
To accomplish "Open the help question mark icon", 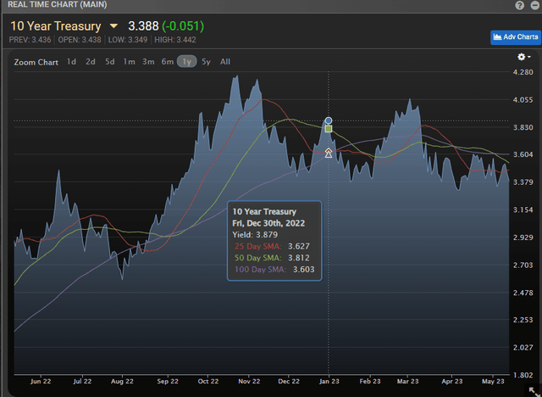I will [x=518, y=6].
